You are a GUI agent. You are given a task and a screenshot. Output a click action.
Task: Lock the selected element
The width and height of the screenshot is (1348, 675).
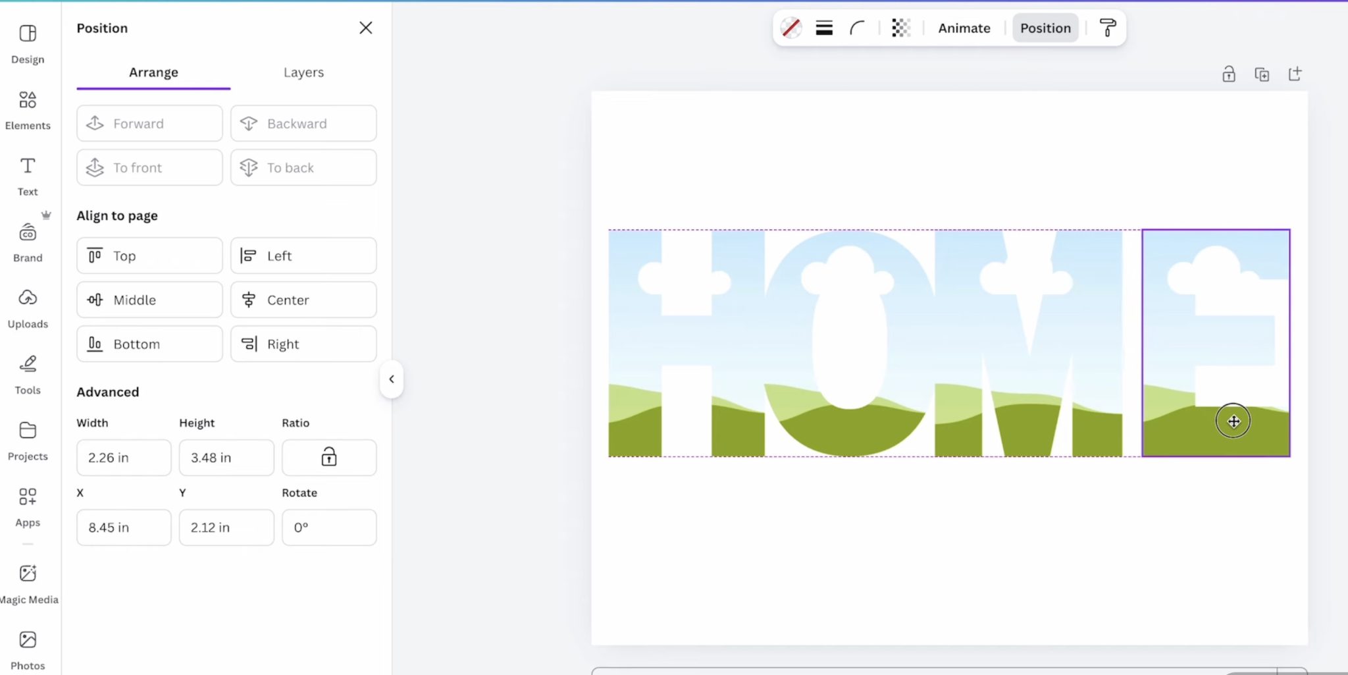click(1228, 74)
